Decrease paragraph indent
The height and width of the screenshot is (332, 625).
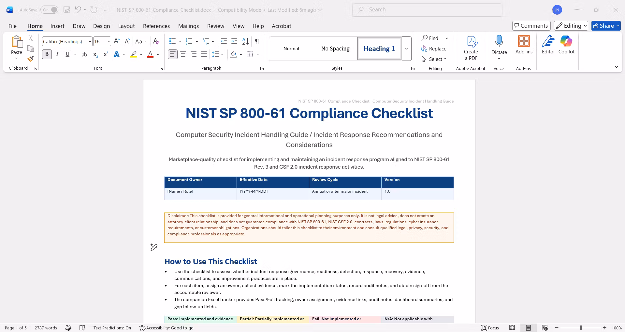[x=224, y=41]
